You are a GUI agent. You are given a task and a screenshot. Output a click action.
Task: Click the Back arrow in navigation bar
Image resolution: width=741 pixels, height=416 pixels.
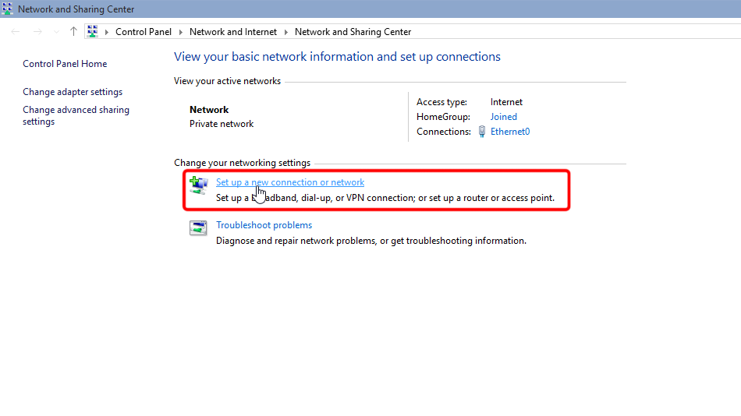(16, 32)
